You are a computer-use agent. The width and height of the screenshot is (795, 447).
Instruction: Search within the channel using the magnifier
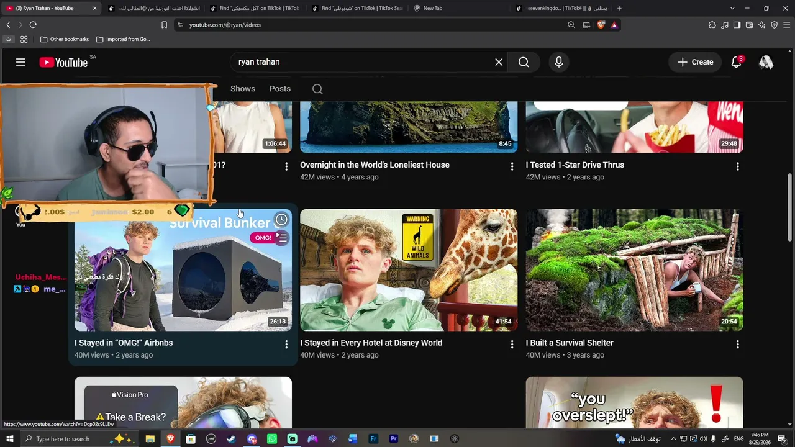point(317,89)
